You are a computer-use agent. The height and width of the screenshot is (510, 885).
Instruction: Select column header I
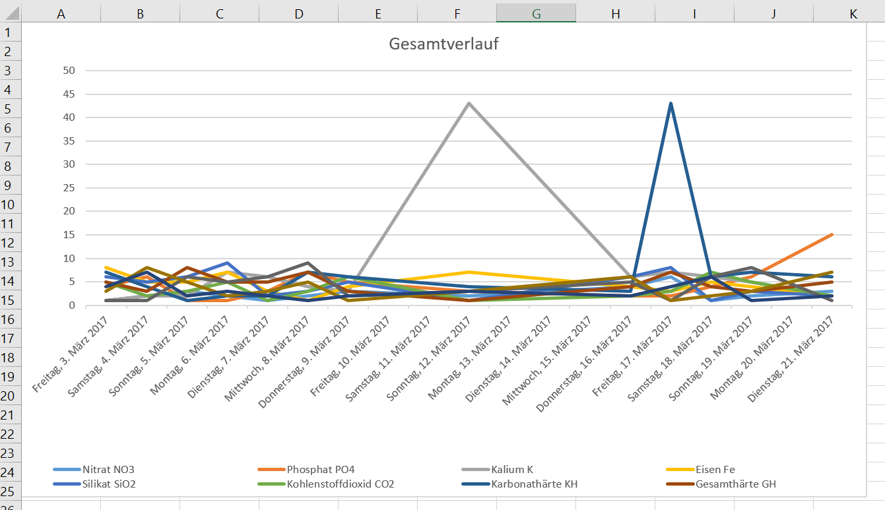[x=695, y=13]
